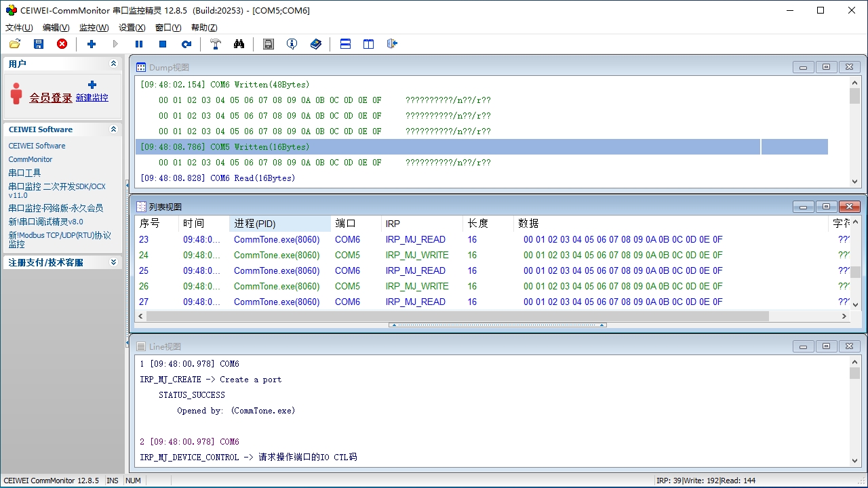Open the 串口工具 sidebar link
The image size is (868, 488).
(24, 173)
